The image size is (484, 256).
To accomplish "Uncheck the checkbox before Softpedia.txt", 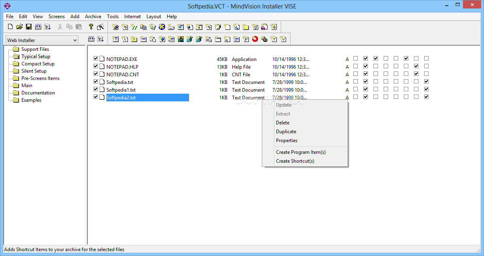I will [x=96, y=82].
